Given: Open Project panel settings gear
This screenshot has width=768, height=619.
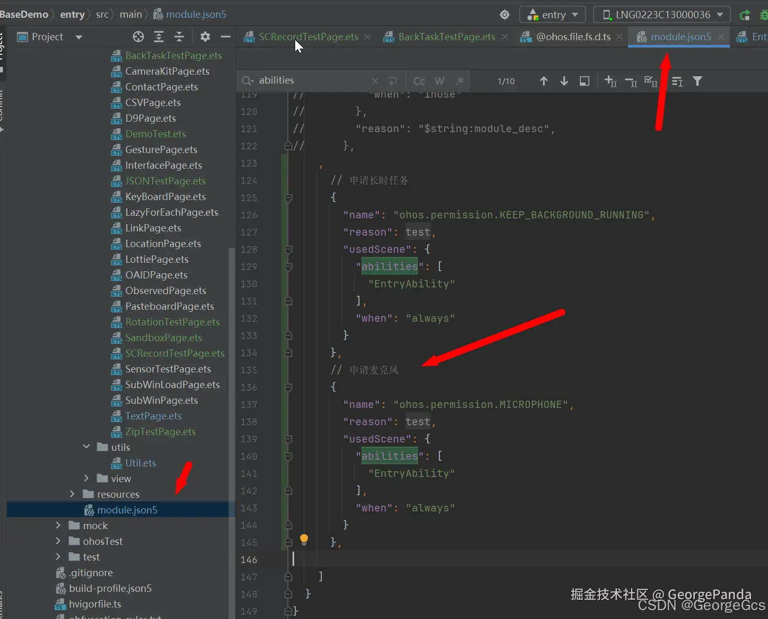Looking at the screenshot, I should [x=205, y=37].
